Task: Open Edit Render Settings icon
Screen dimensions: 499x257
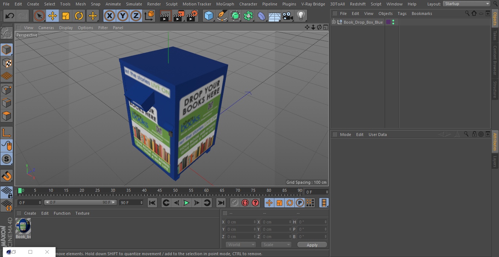Action: 192,16
